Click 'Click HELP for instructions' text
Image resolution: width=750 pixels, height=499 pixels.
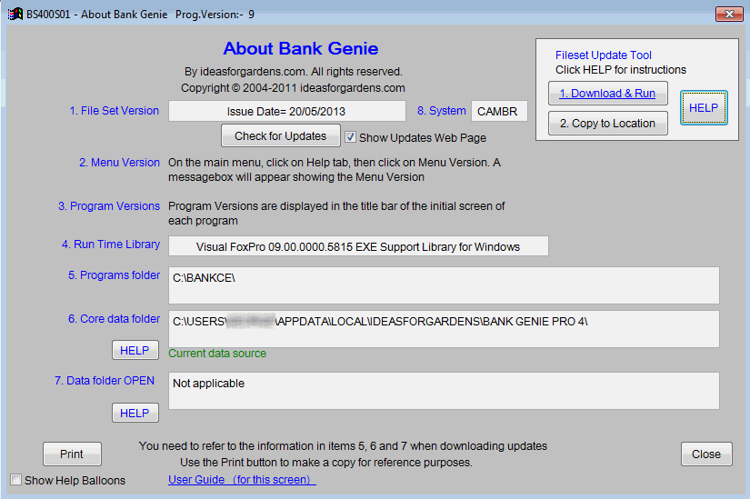tap(620, 70)
